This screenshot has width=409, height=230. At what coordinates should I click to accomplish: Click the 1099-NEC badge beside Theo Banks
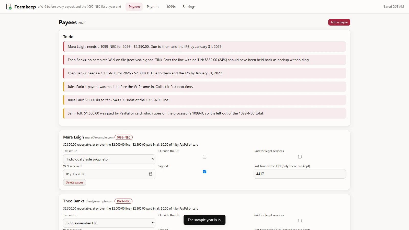tap(123, 201)
